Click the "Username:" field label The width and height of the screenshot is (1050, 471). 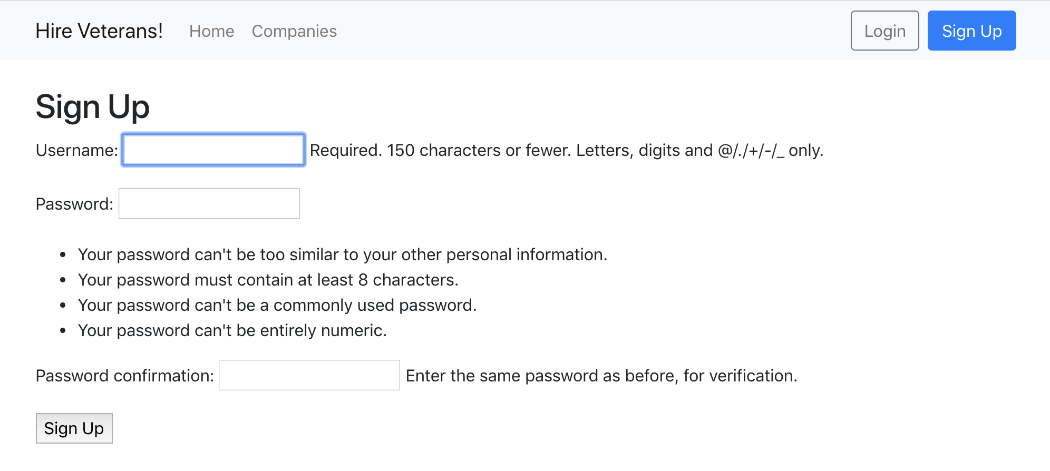pyautogui.click(x=77, y=150)
